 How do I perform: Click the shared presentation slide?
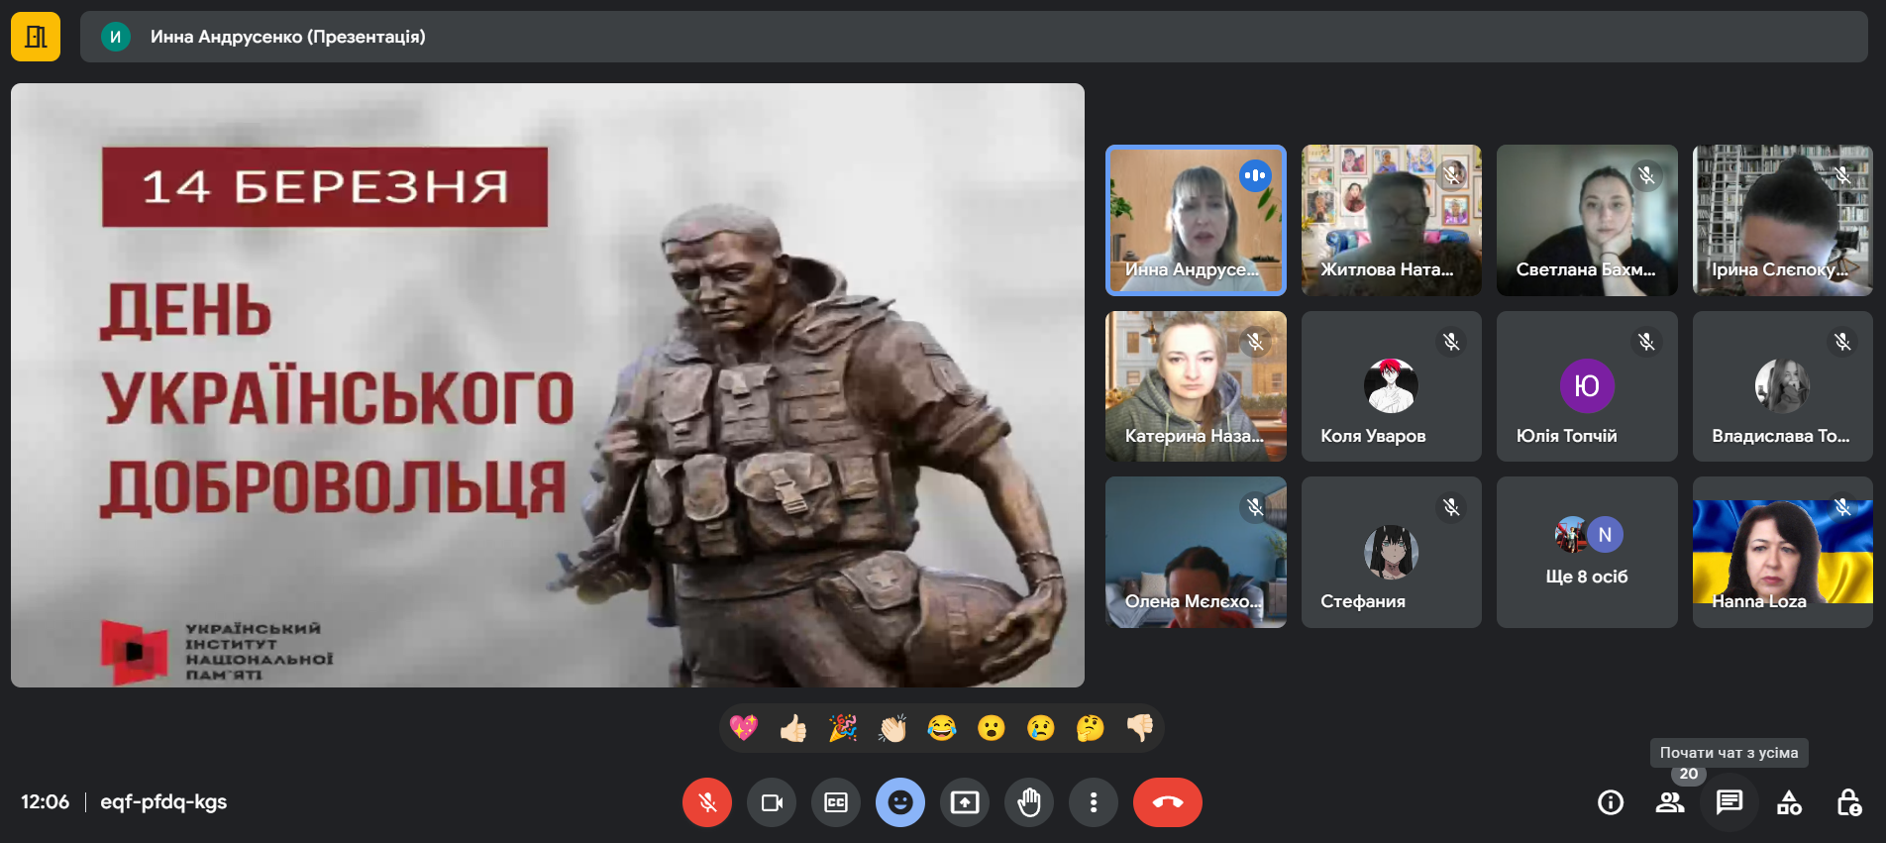tap(547, 385)
